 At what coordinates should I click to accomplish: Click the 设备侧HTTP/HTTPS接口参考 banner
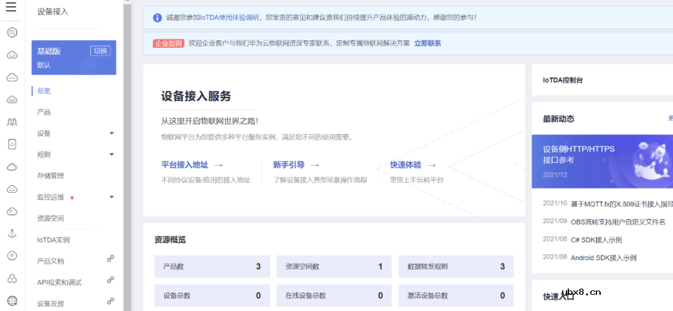coord(602,161)
